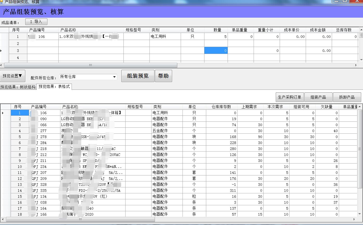Click the shortage value 36 in row 13

[327, 185]
